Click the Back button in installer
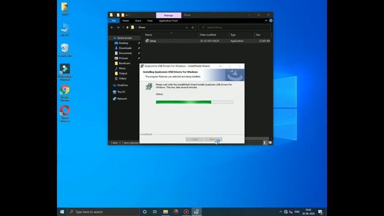The image size is (384, 216). tap(194, 139)
